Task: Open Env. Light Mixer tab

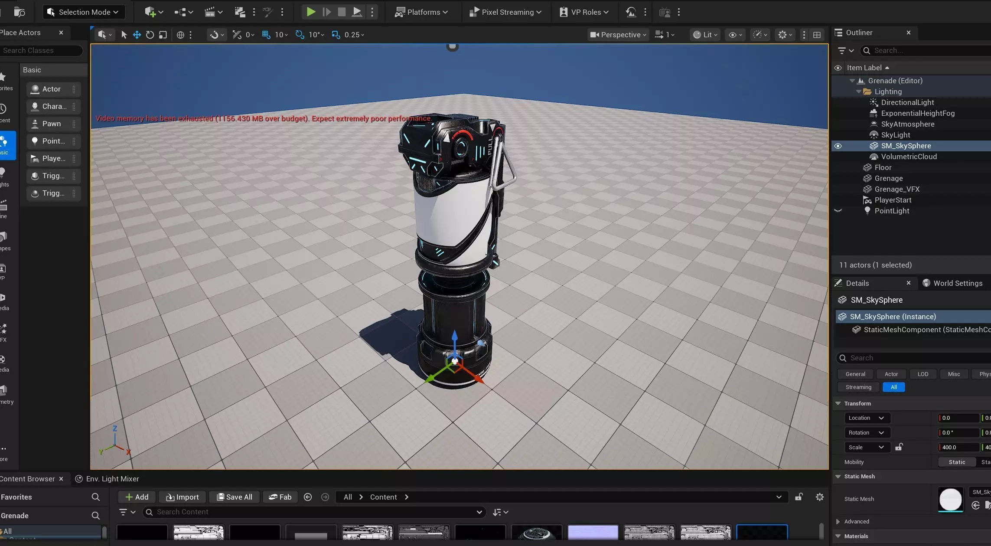Action: coord(107,479)
